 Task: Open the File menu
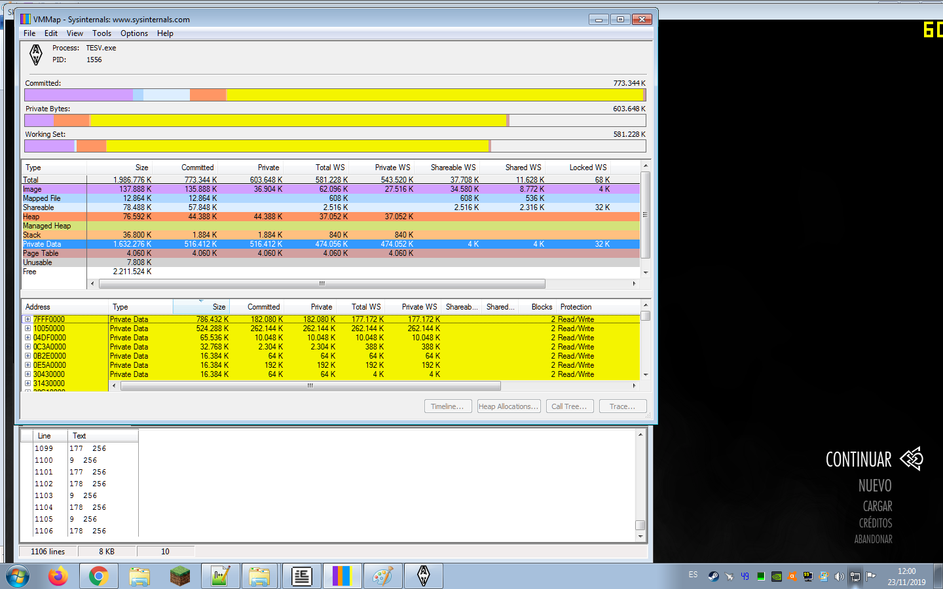tap(29, 33)
